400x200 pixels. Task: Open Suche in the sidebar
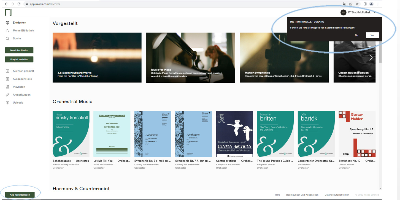[17, 39]
